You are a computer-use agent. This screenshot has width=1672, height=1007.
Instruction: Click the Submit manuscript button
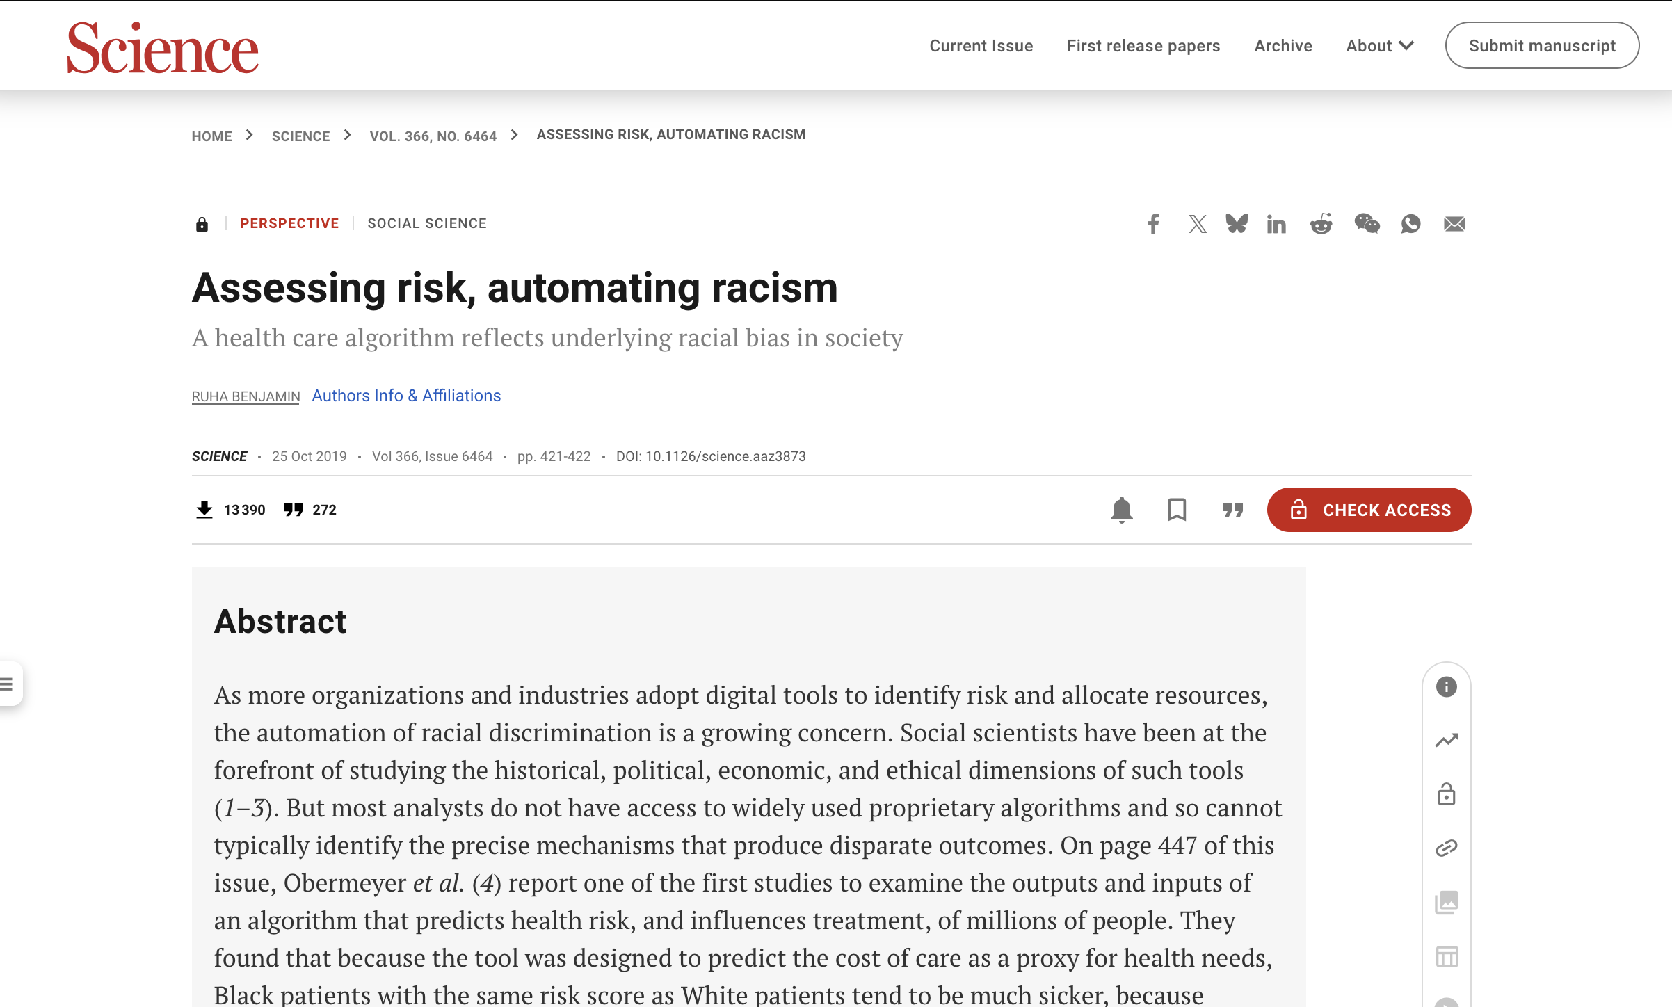[1542, 45]
